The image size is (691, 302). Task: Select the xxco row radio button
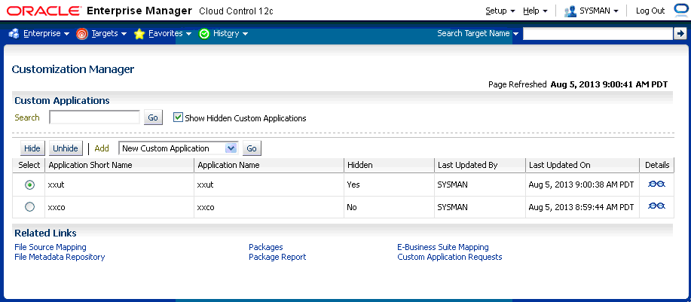29,206
